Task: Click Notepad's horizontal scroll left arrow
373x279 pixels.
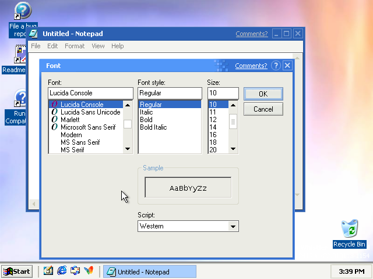Action: [34, 204]
